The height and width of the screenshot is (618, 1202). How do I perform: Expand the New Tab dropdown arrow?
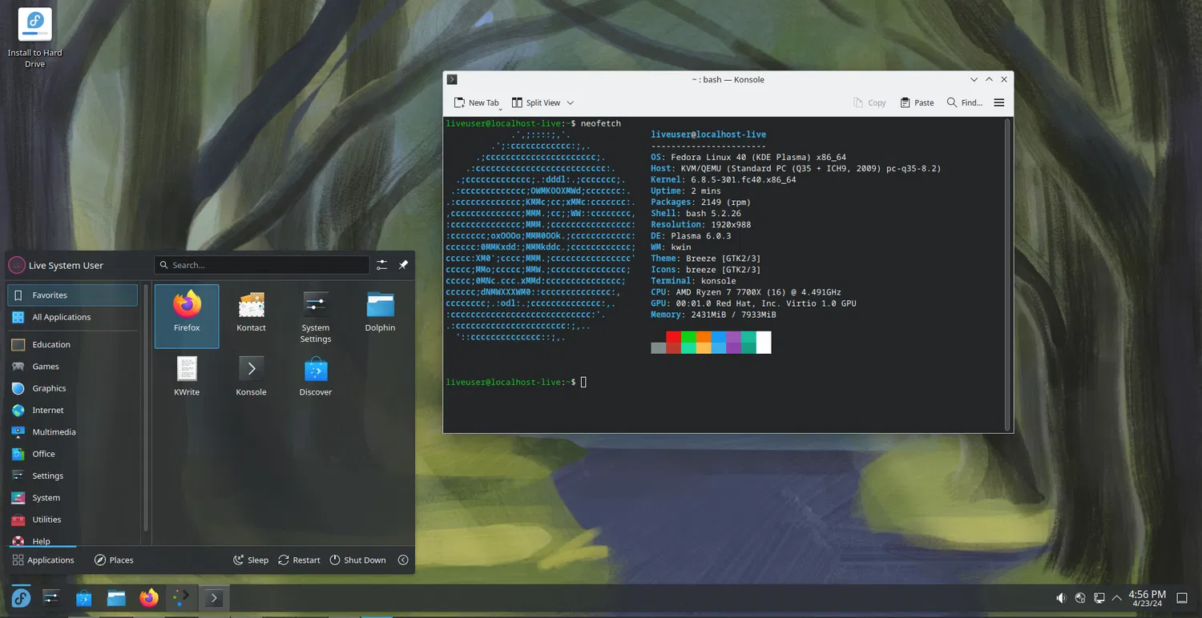click(x=501, y=107)
